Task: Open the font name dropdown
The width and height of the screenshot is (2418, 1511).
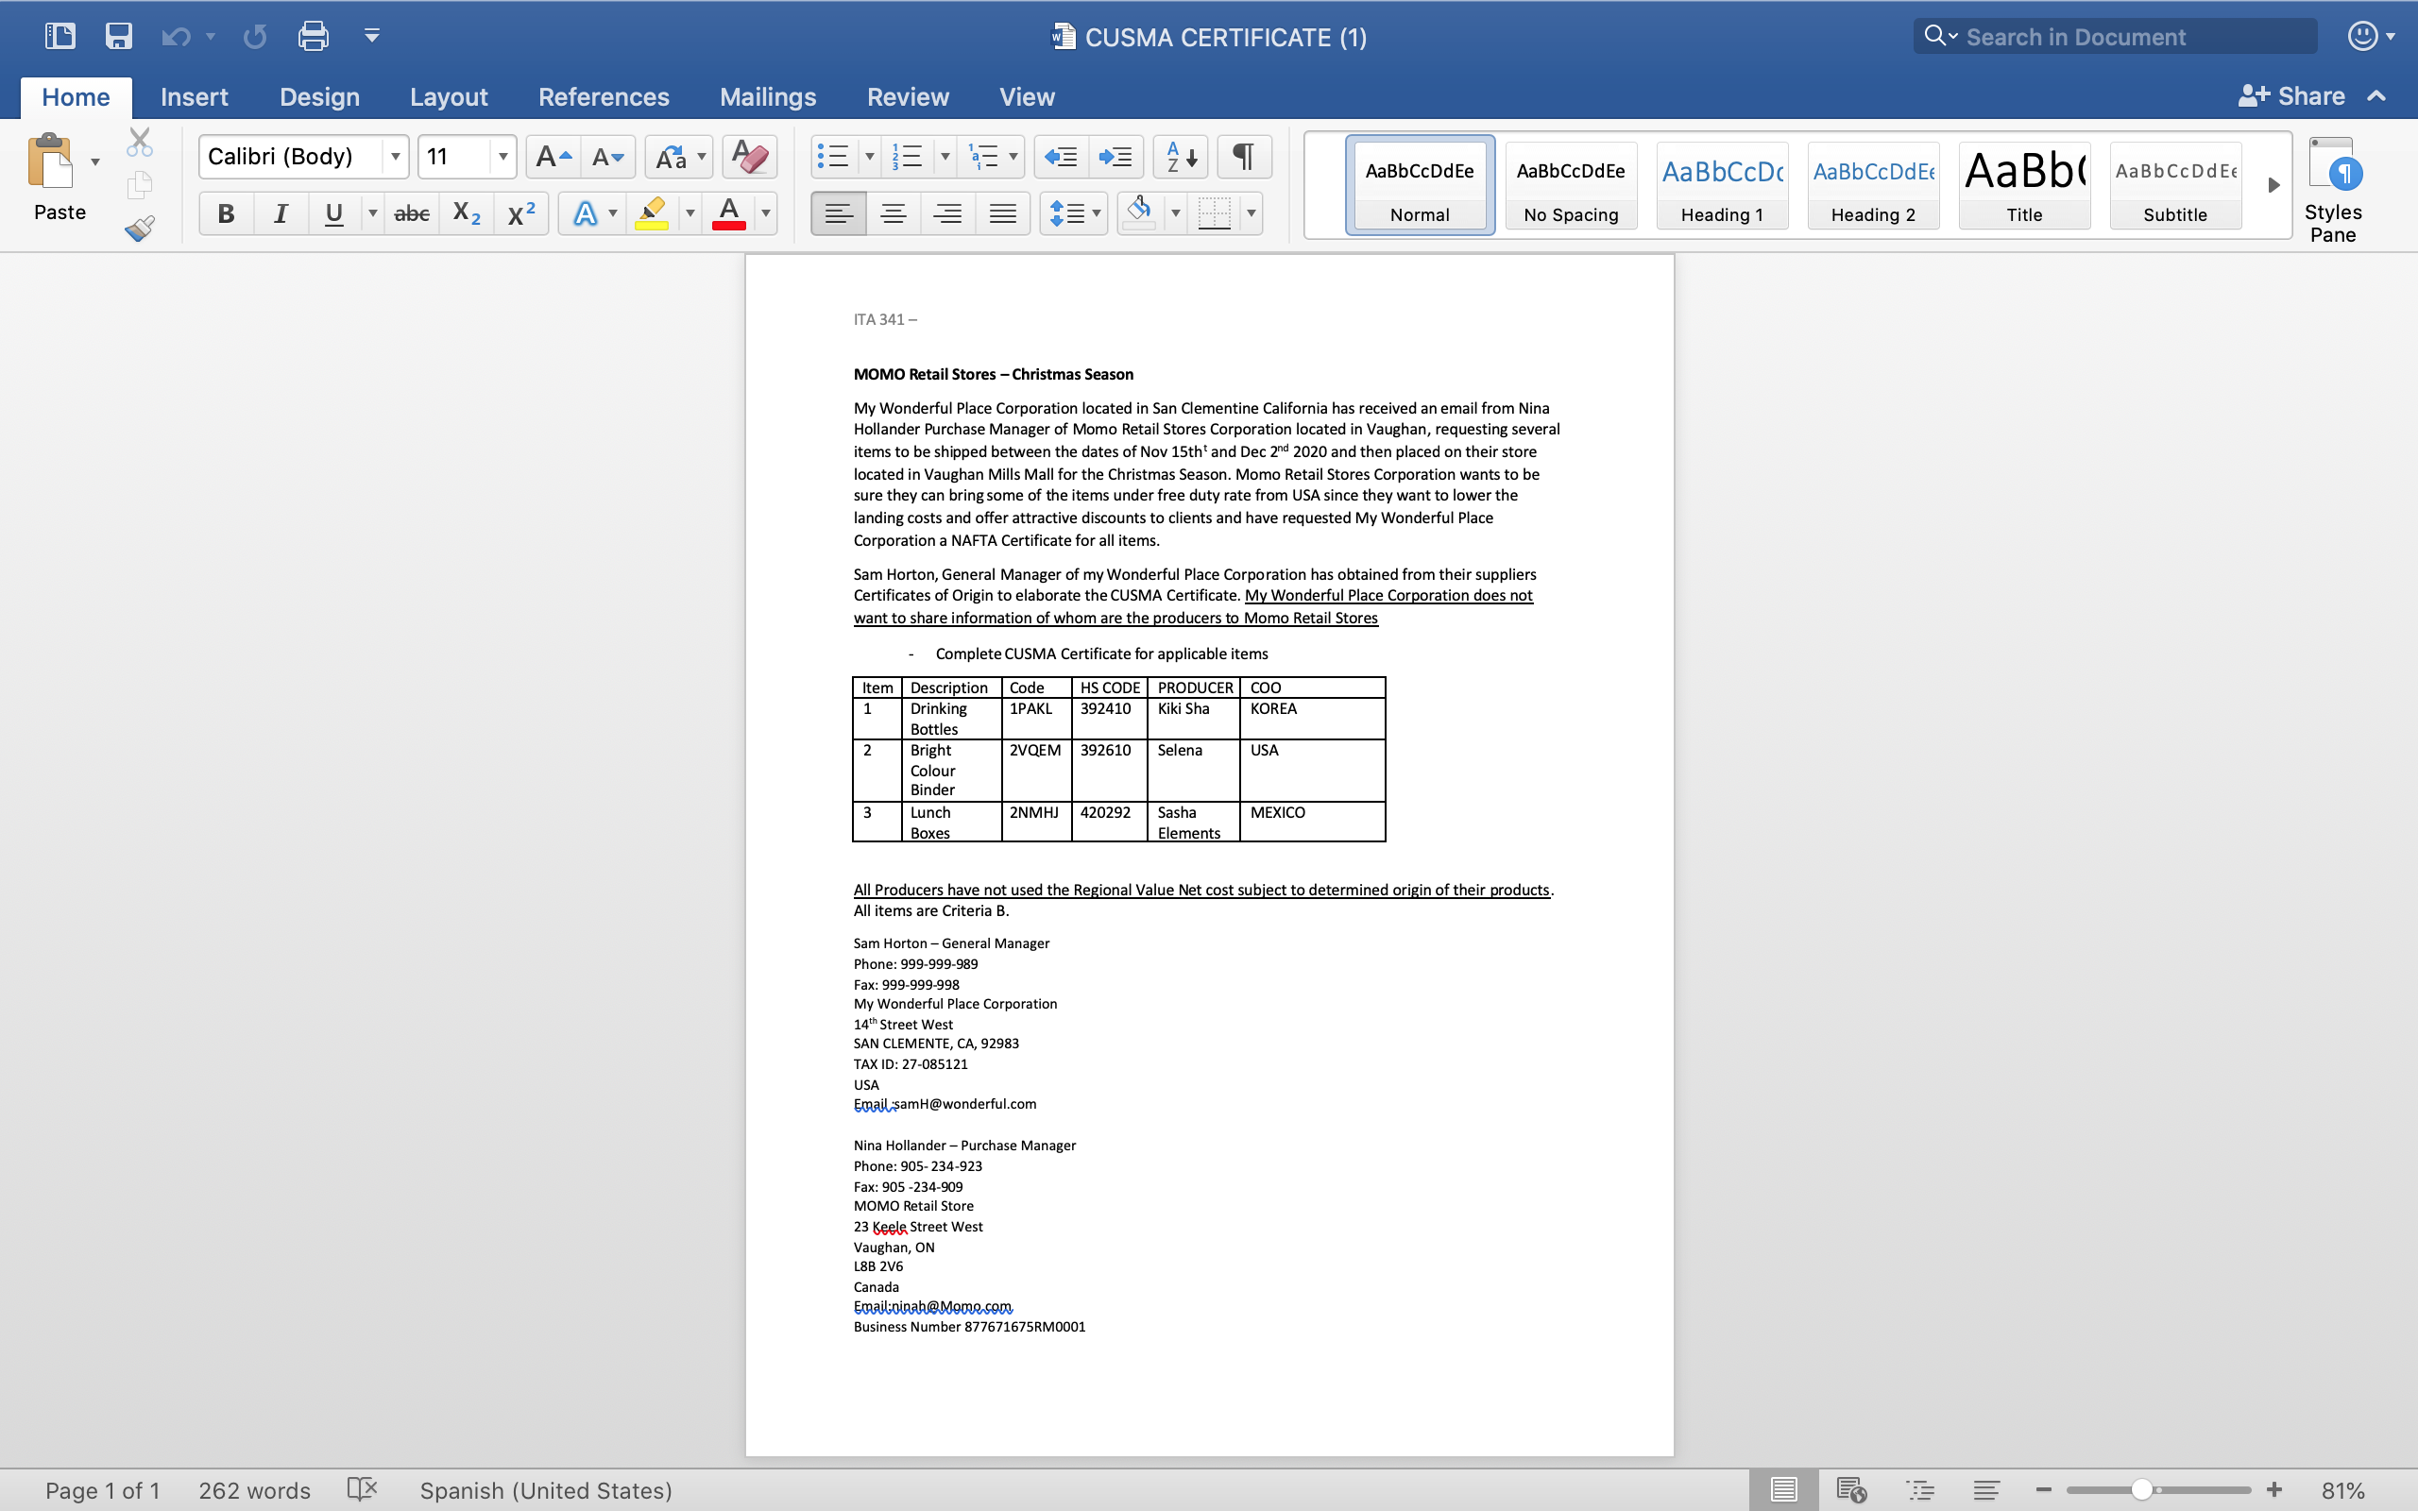Action: 395,157
